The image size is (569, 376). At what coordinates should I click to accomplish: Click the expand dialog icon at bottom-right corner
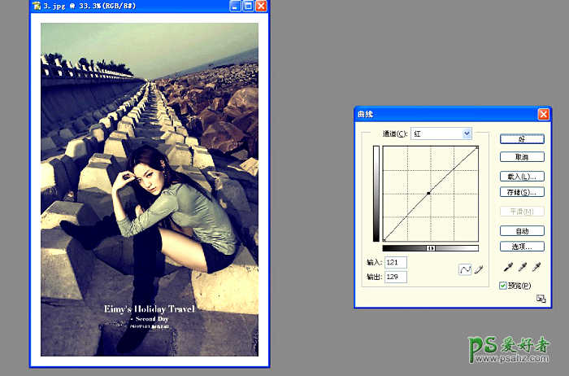(541, 299)
